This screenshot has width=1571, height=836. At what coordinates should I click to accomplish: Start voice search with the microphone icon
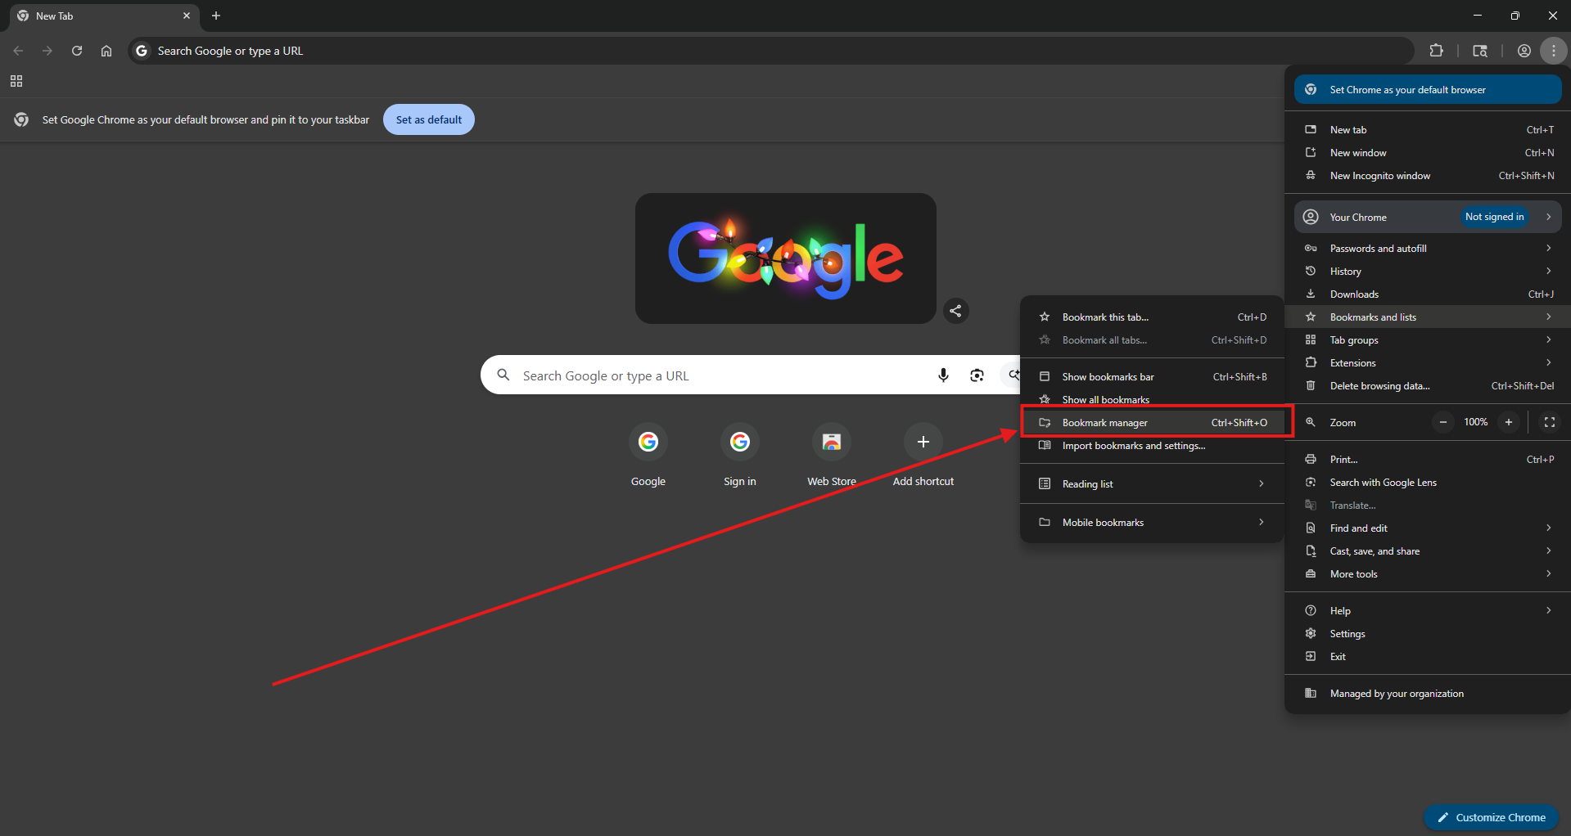point(943,375)
